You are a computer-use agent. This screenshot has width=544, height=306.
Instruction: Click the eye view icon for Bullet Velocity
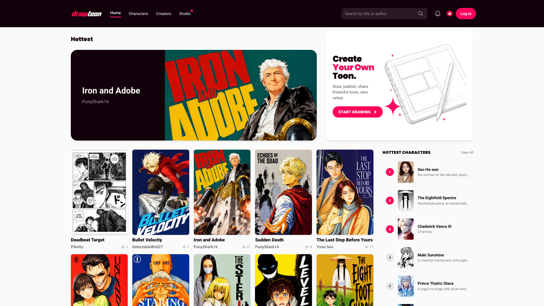pos(184,247)
